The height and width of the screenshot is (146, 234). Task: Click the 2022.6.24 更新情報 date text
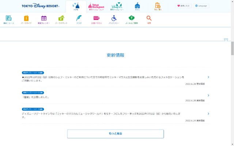(x=195, y=120)
